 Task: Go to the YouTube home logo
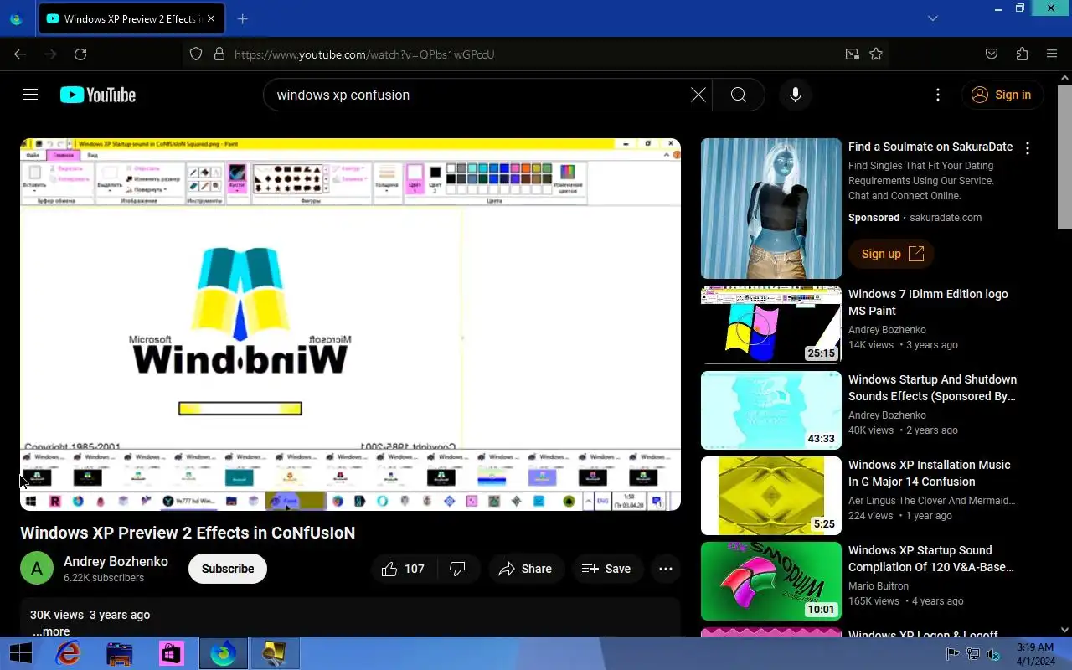[x=98, y=95]
